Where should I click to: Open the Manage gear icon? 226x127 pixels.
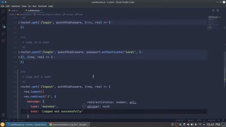(3, 115)
